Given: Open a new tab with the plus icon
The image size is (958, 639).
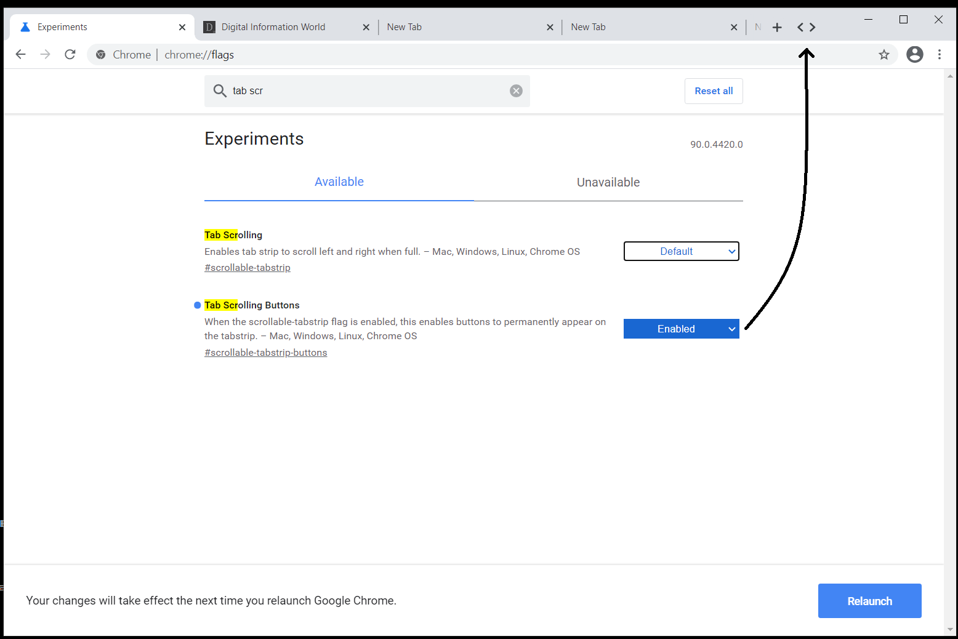Looking at the screenshot, I should click(777, 26).
